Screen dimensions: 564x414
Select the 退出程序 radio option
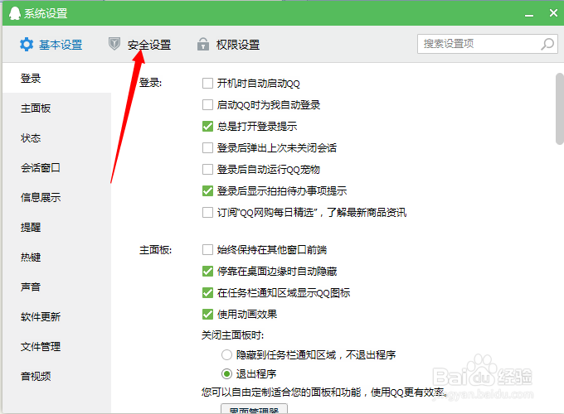[226, 374]
